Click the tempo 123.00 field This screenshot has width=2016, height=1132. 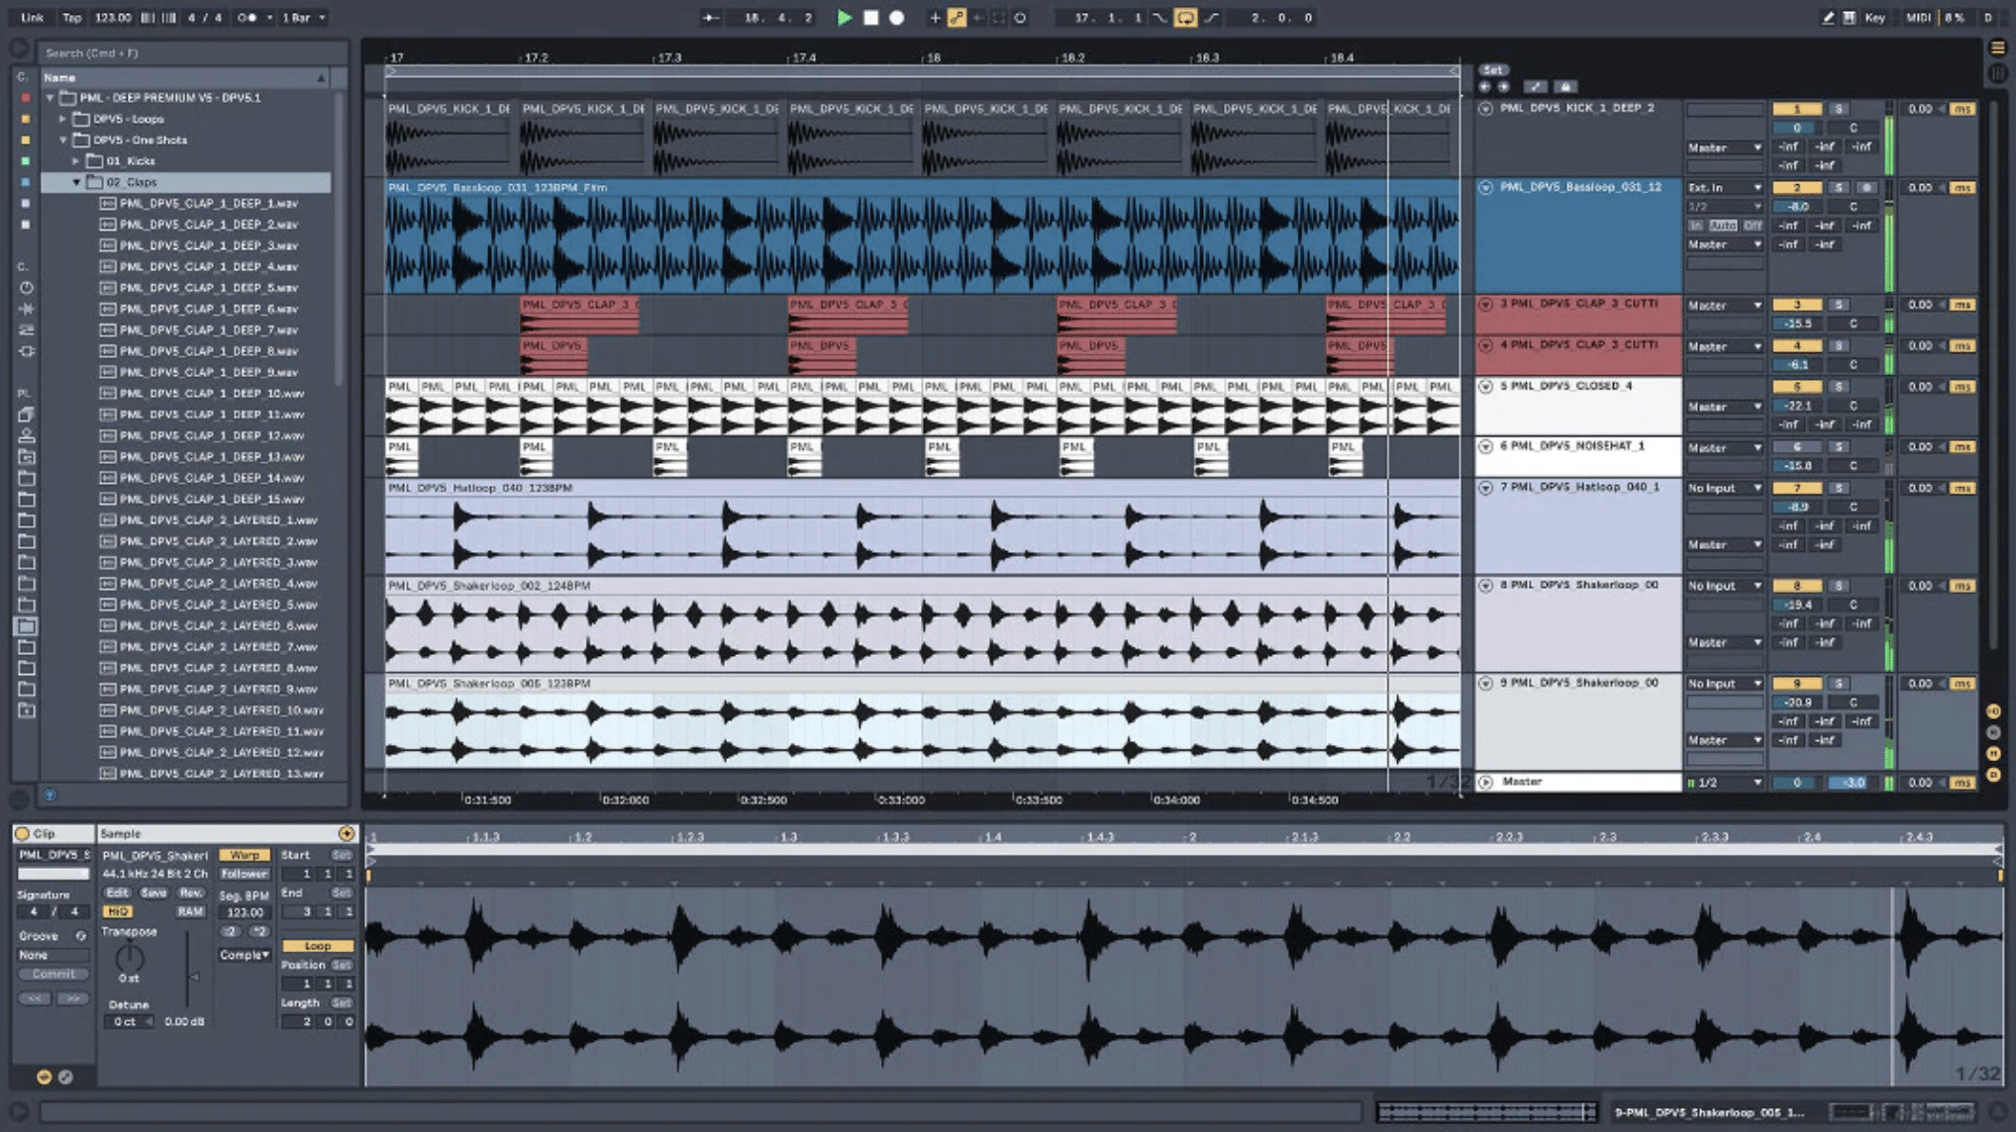[113, 17]
